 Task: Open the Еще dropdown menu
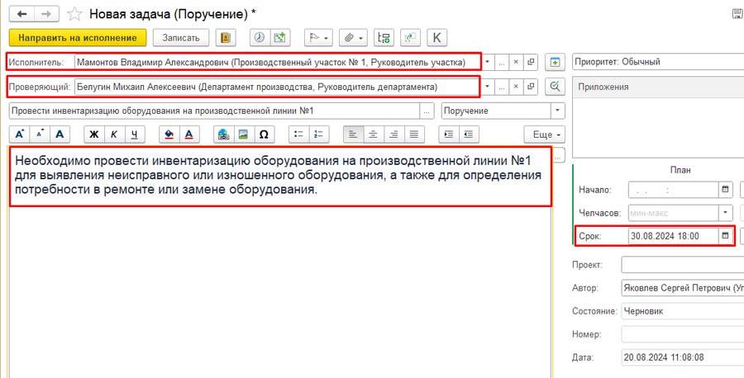pyautogui.click(x=544, y=135)
